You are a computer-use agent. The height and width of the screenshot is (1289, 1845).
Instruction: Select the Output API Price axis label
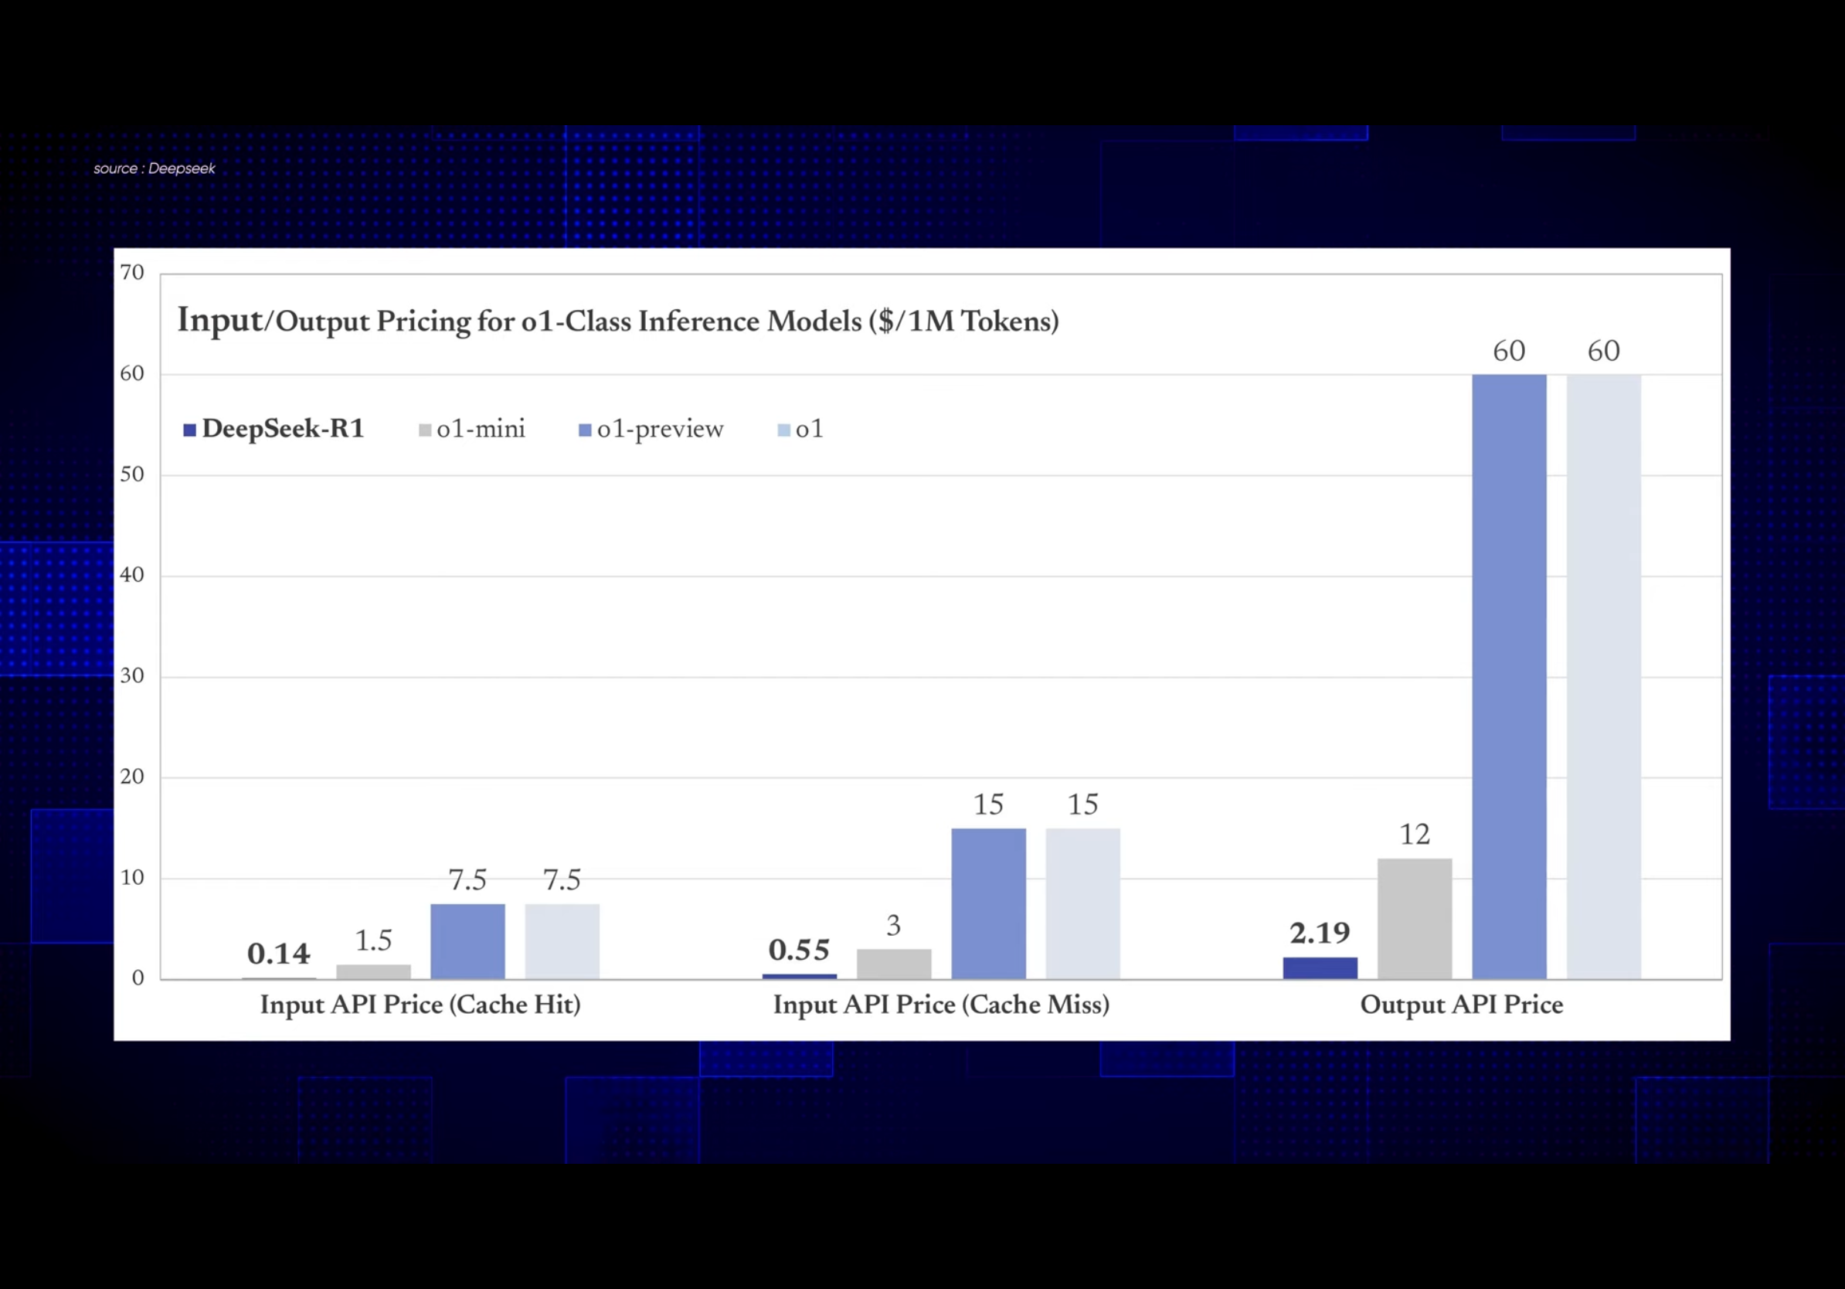coord(1461,1005)
